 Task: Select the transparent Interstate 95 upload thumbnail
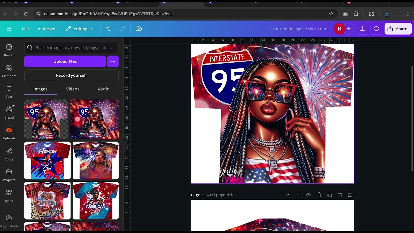coord(46,119)
